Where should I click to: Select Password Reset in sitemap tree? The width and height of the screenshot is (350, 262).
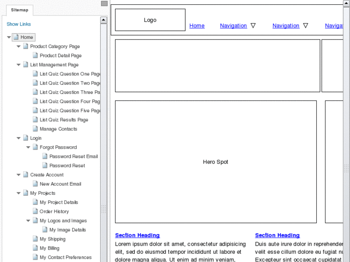(x=67, y=165)
